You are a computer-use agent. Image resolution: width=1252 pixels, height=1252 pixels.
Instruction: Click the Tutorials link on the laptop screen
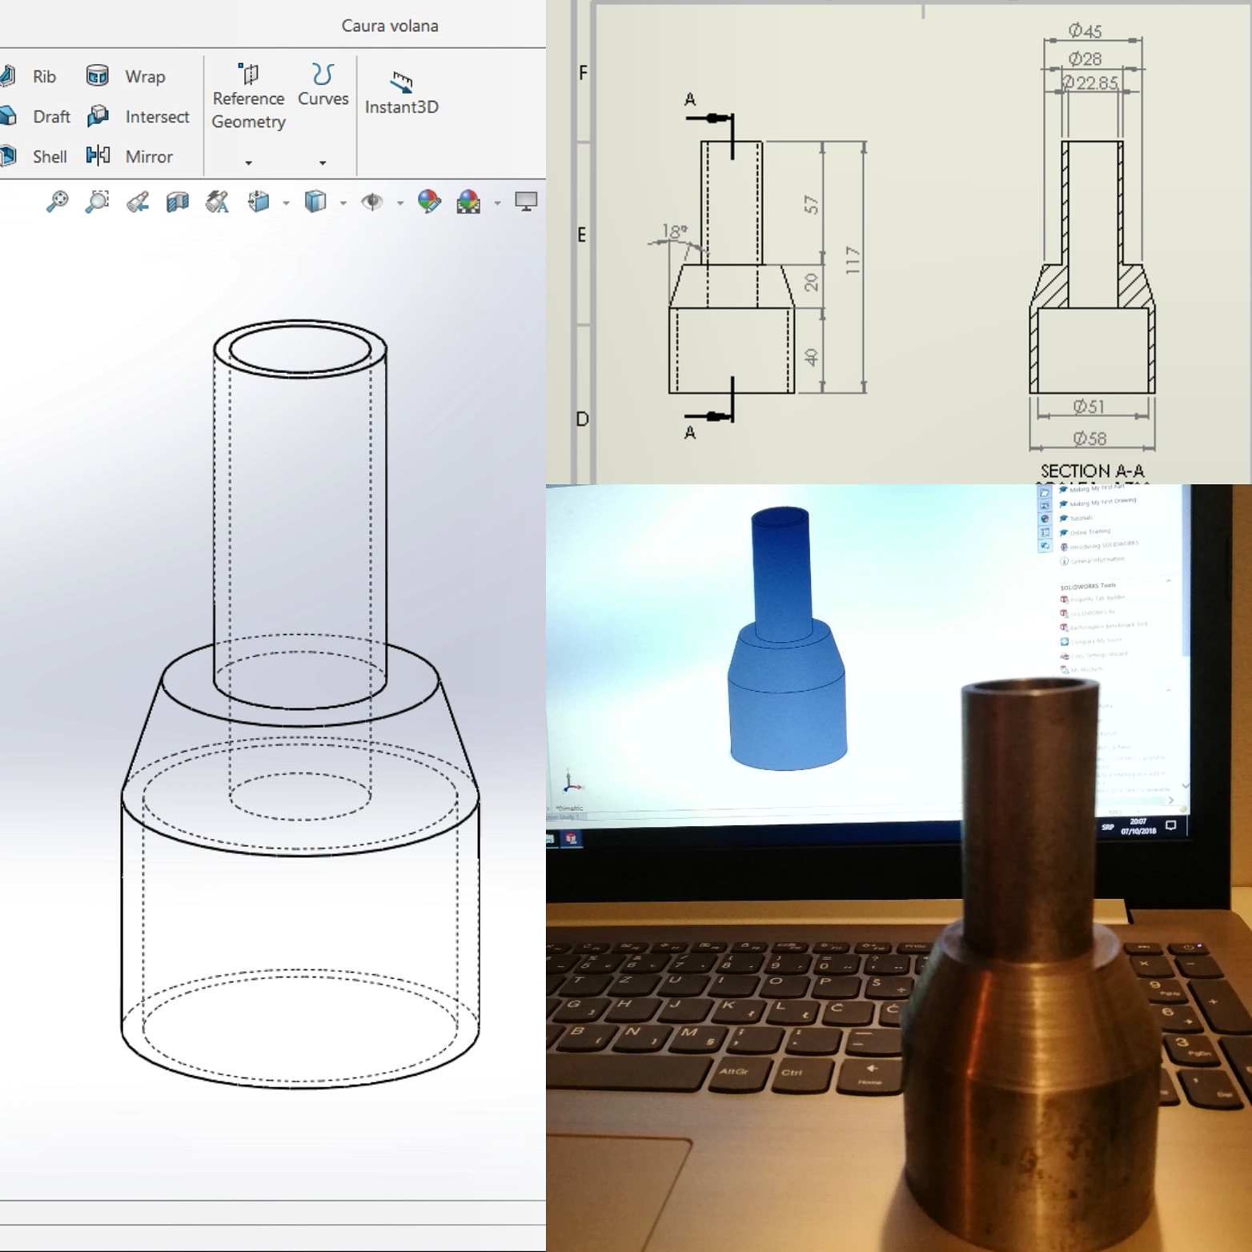point(1081,518)
